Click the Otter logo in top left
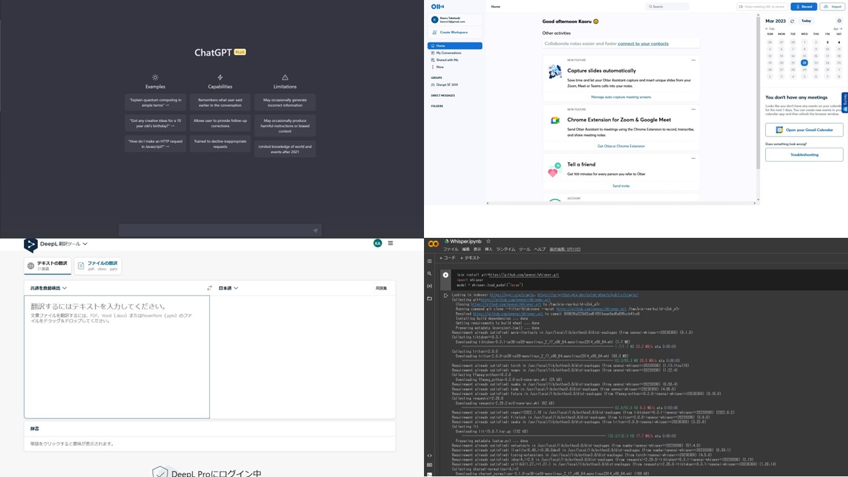The image size is (848, 477). point(437,6)
